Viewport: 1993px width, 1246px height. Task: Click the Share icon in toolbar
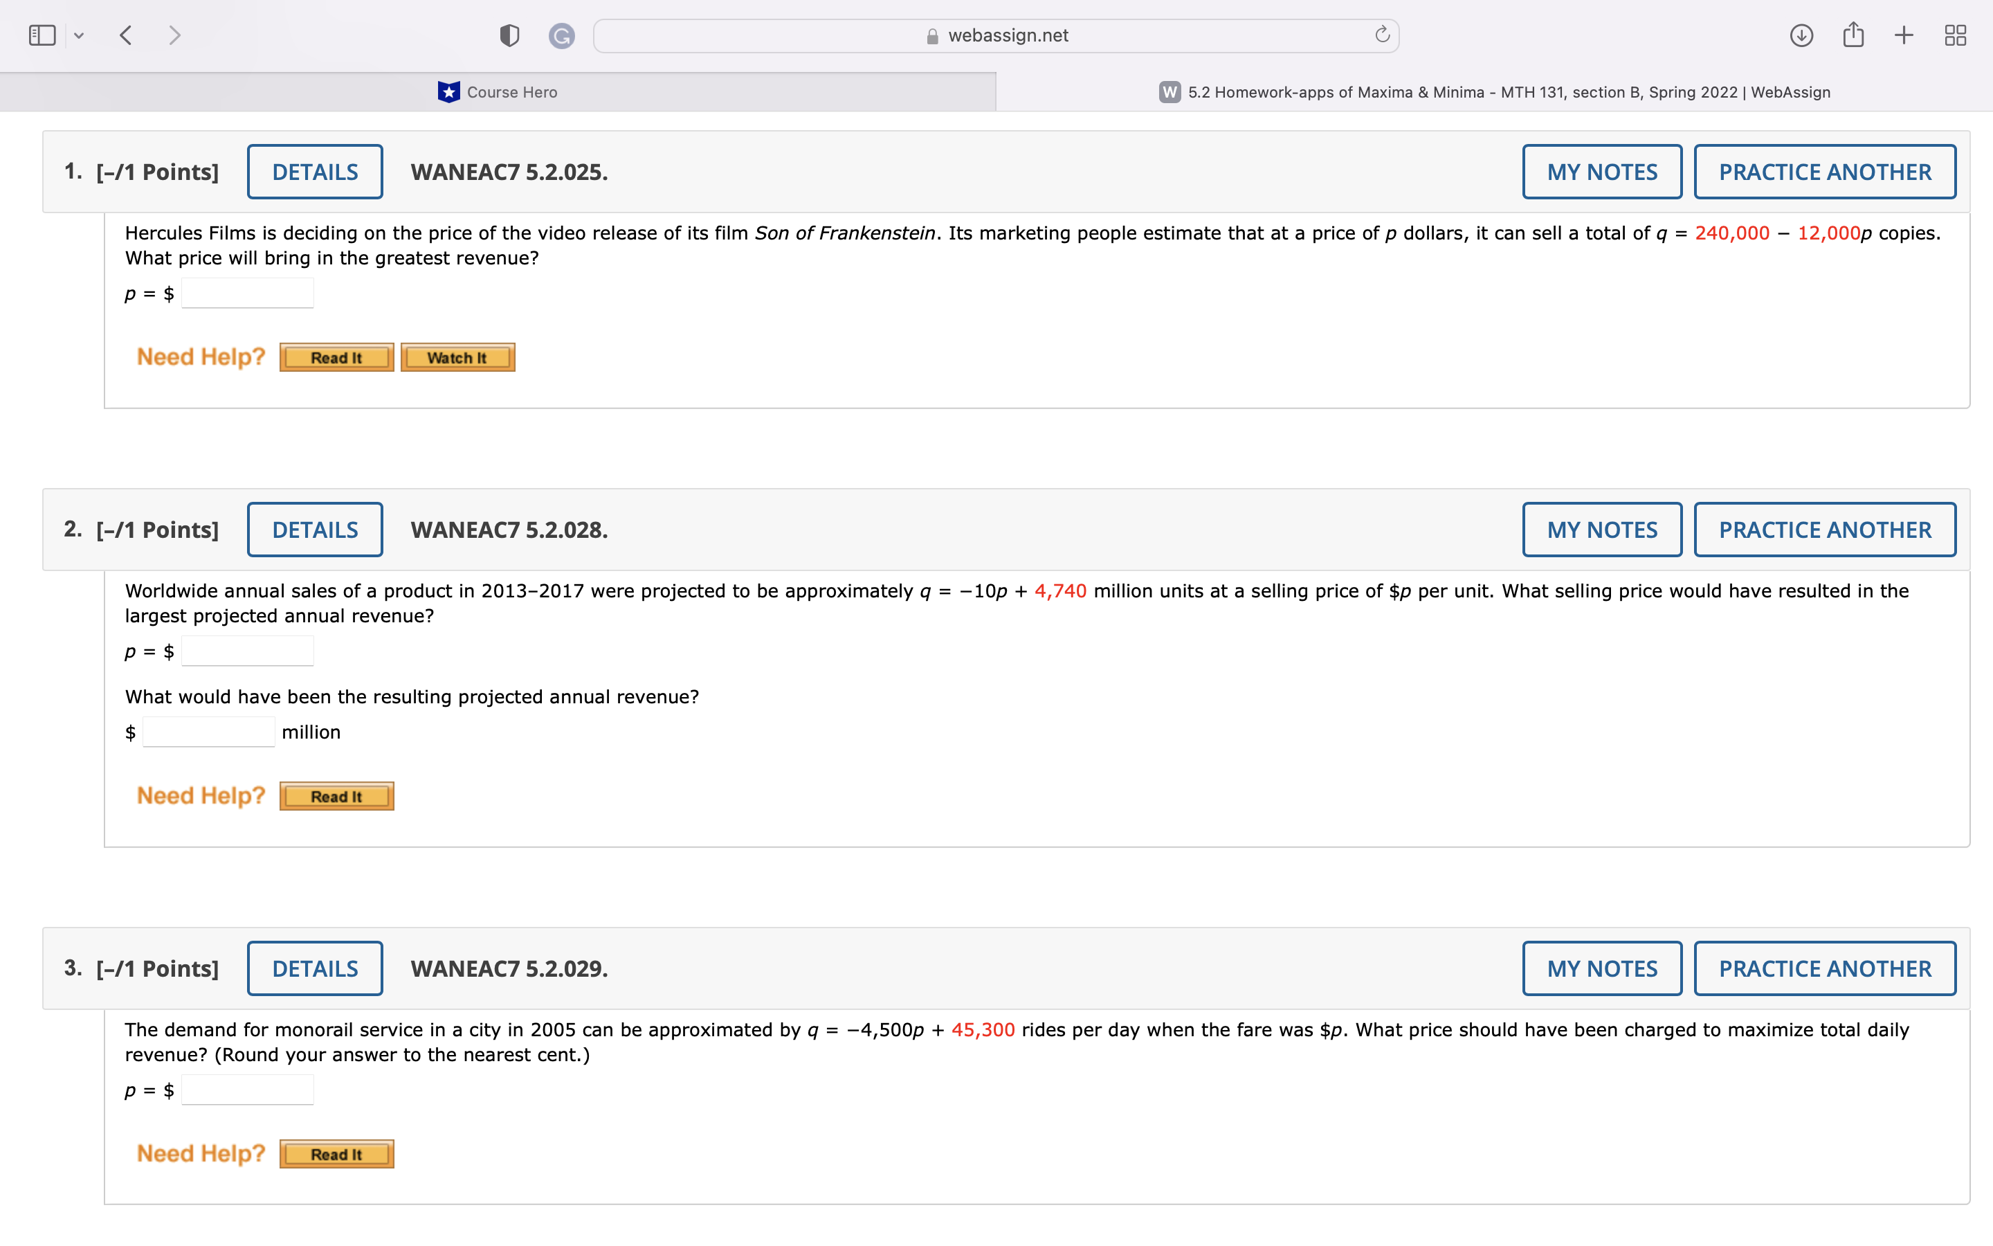1854,35
